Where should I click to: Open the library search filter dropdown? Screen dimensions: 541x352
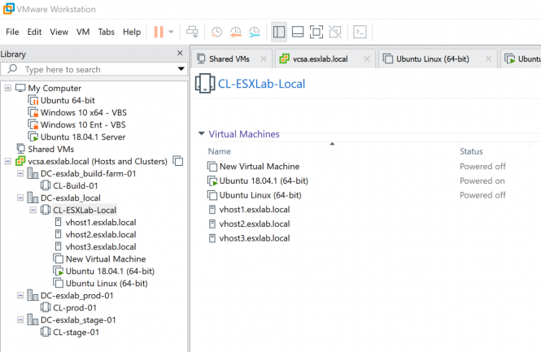pyautogui.click(x=181, y=69)
